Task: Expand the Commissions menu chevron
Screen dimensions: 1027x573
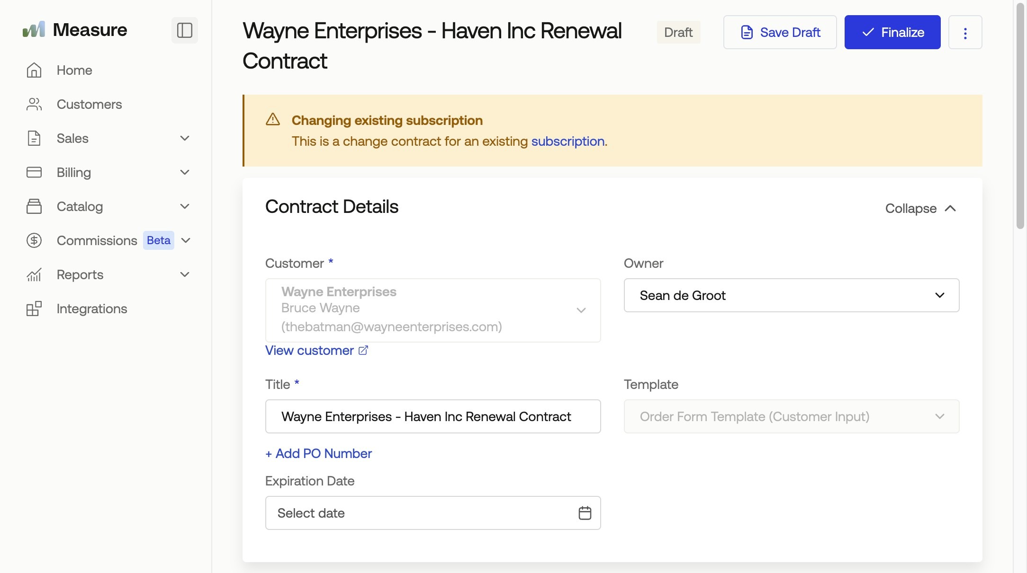Action: pos(186,240)
